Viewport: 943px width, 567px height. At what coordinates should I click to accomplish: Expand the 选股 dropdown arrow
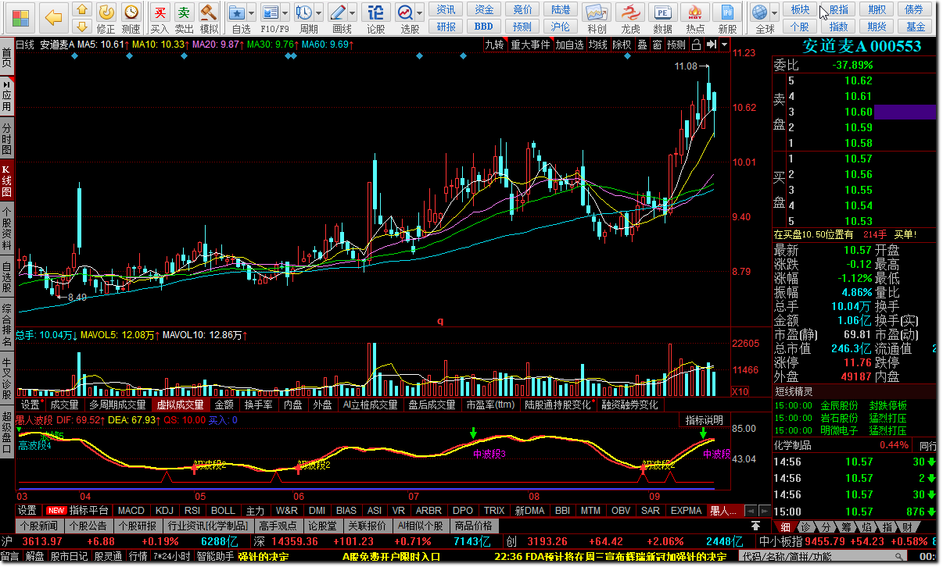click(419, 13)
